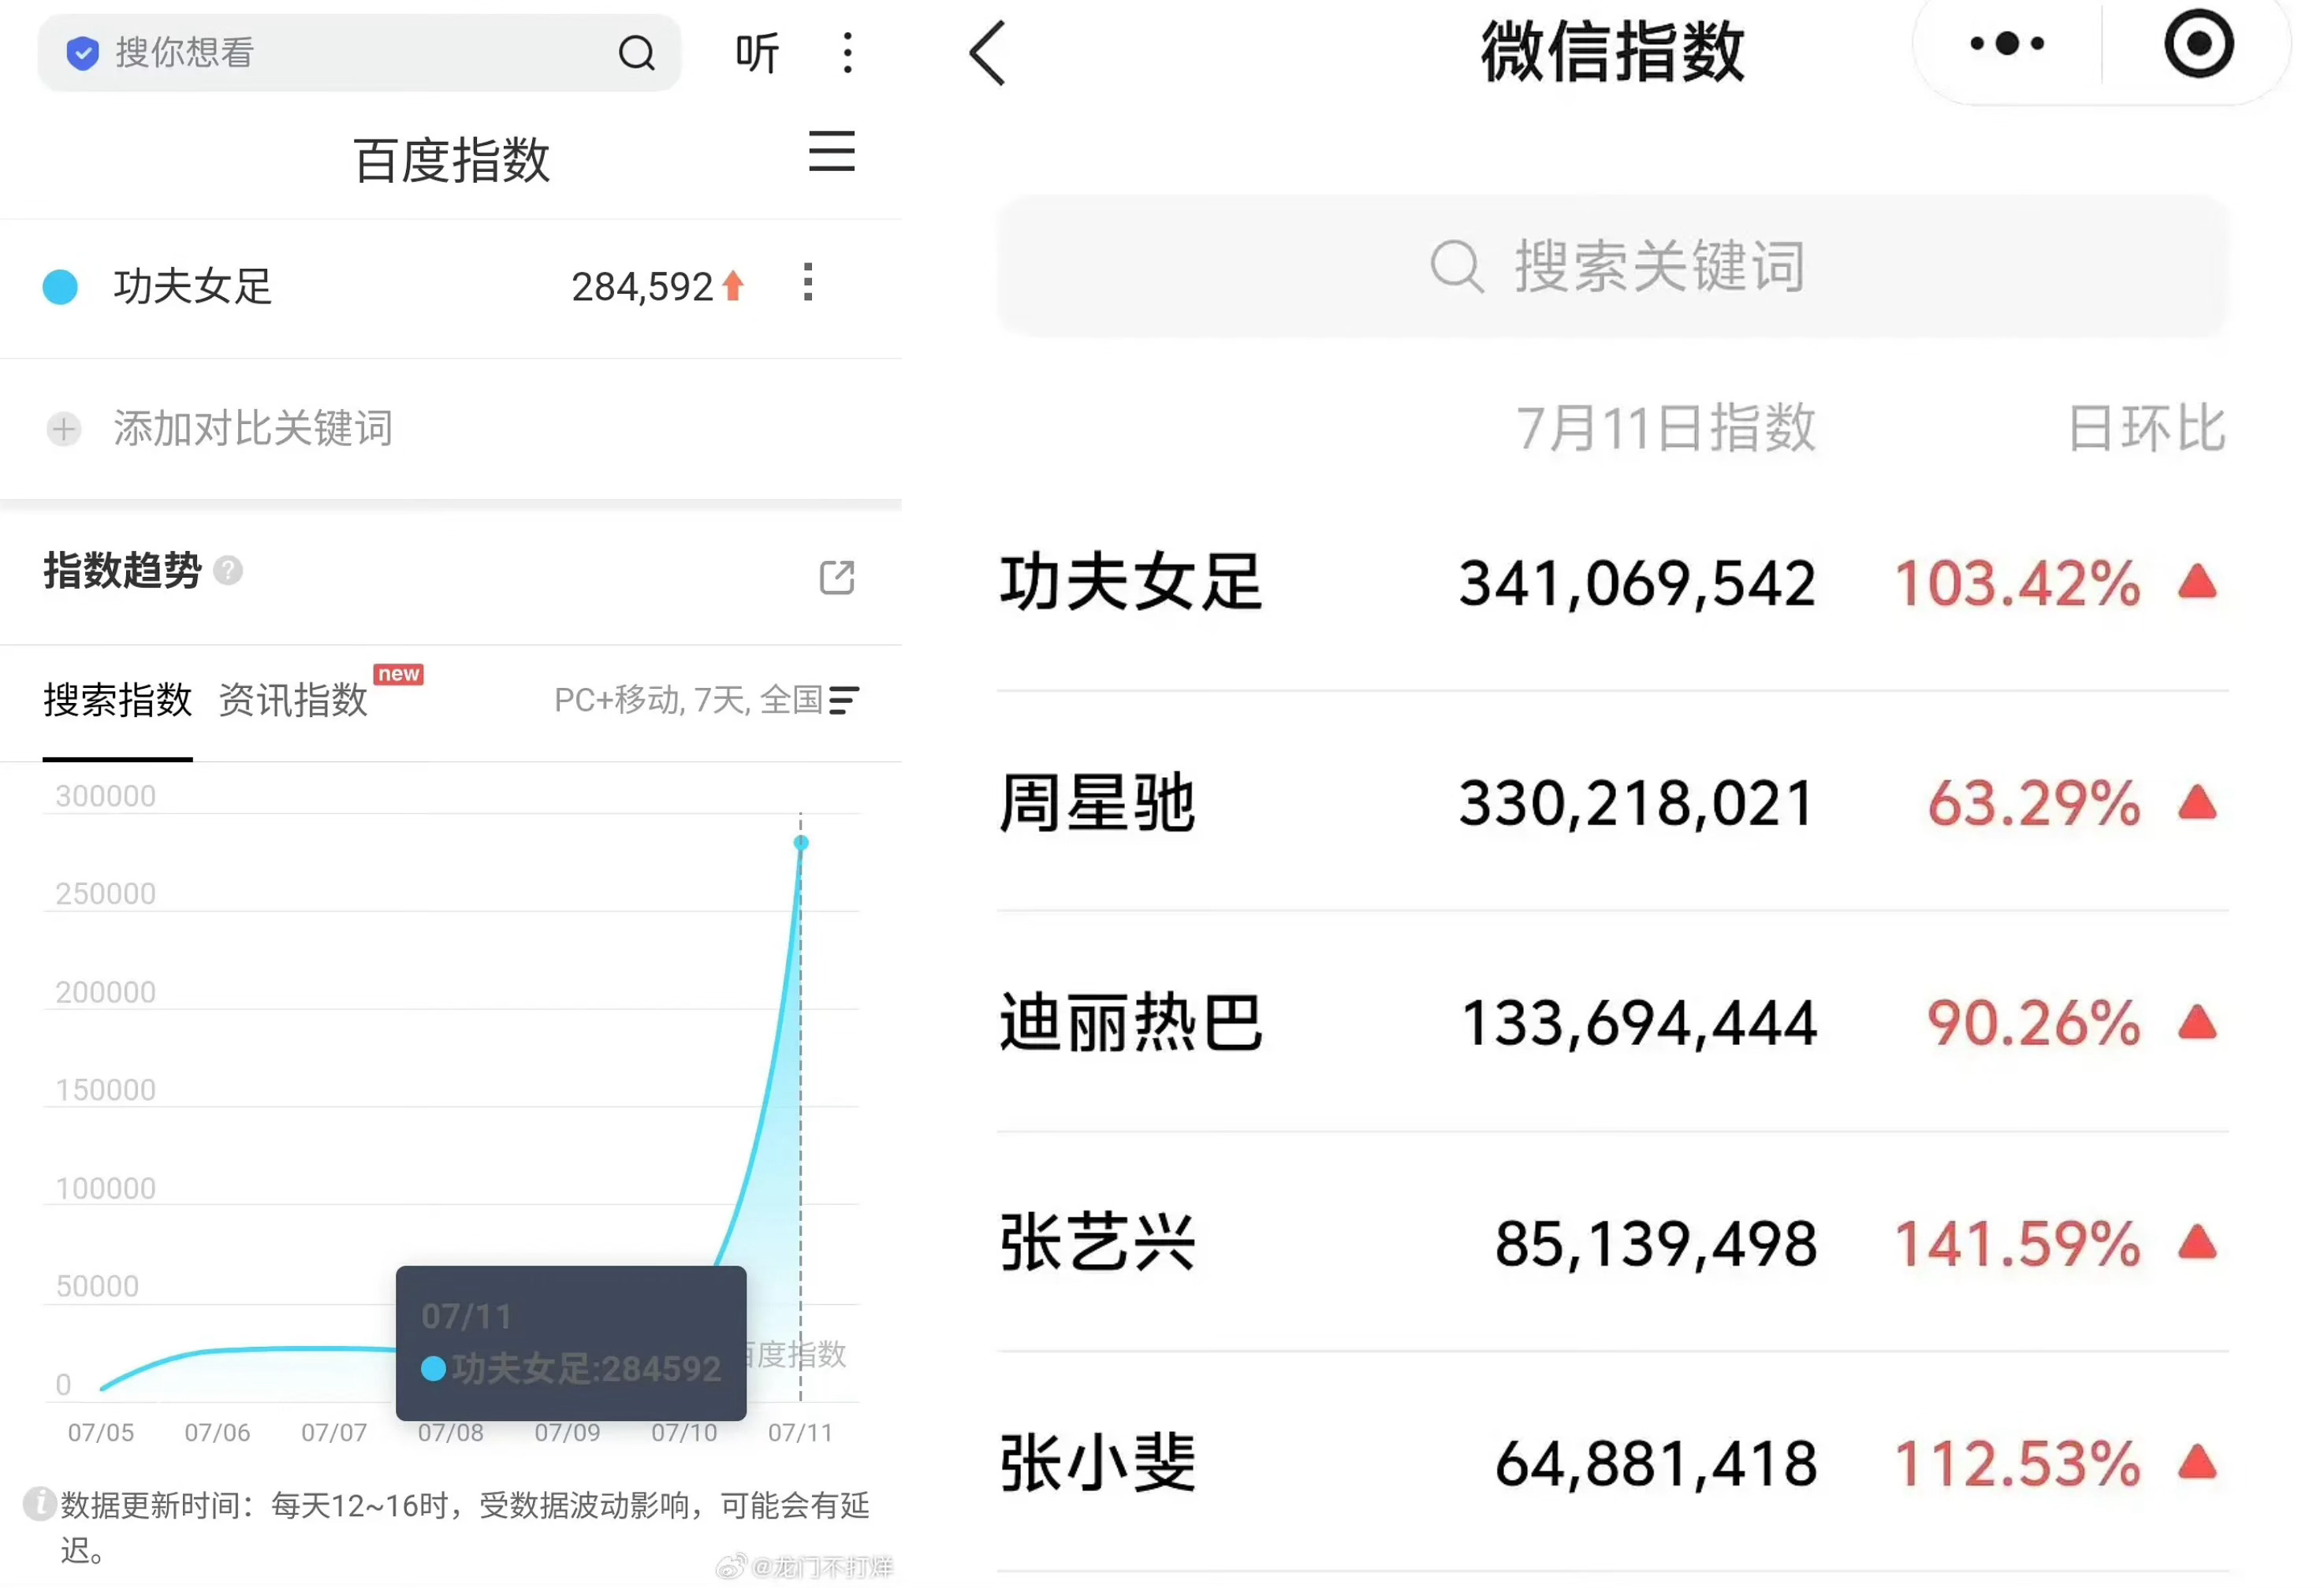Click the 搜索关键词 search field
This screenshot has width=2324, height=1588.
[1613, 267]
